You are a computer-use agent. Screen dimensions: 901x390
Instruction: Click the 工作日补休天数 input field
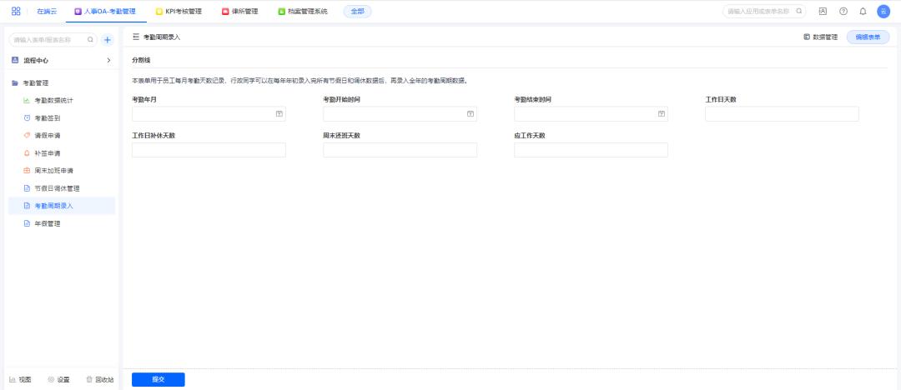click(209, 150)
